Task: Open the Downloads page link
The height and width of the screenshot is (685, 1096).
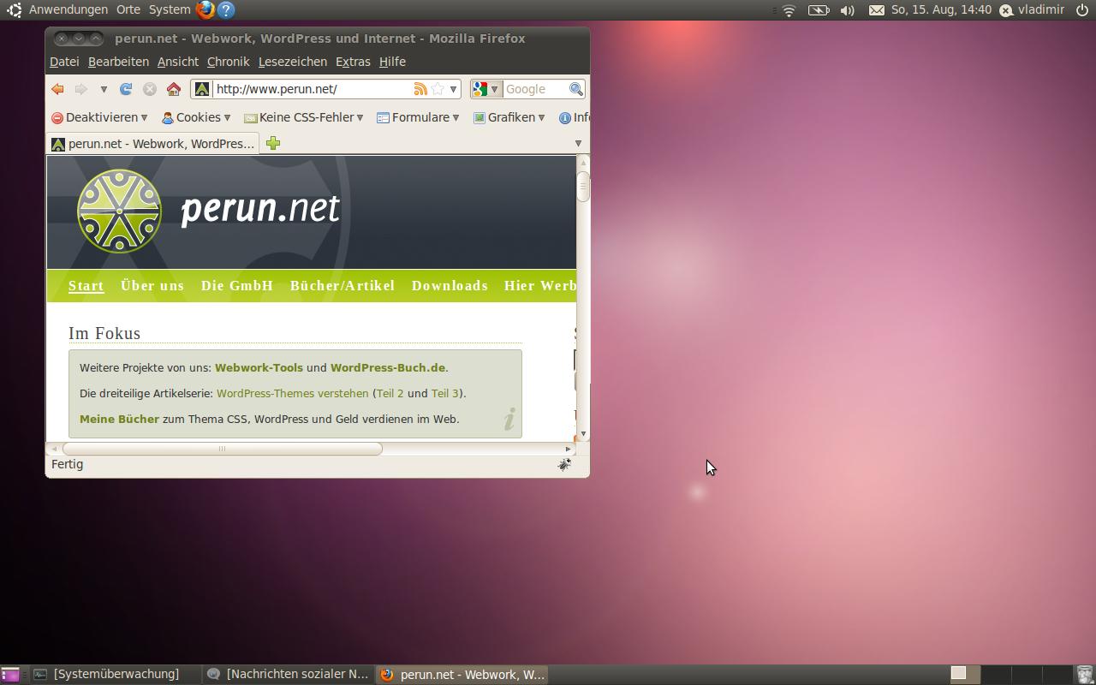Action: 450,286
